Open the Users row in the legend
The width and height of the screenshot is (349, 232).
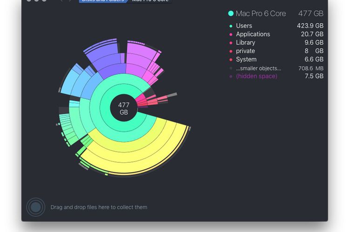point(276,26)
